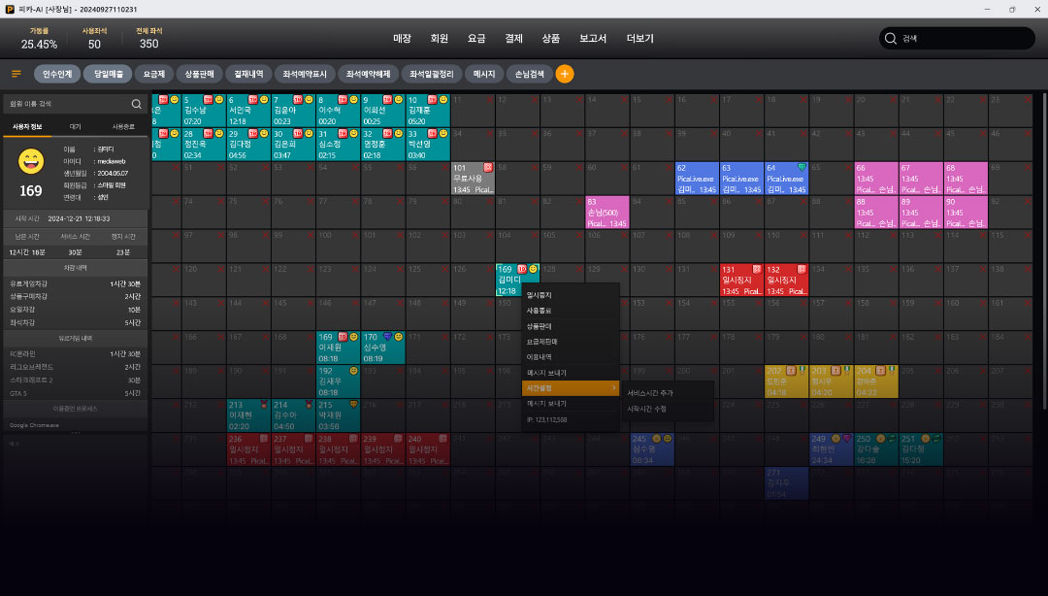Viewport: 1048px width, 596px height.
Task: Select 일시중지 in the context menu
Action: (x=540, y=294)
